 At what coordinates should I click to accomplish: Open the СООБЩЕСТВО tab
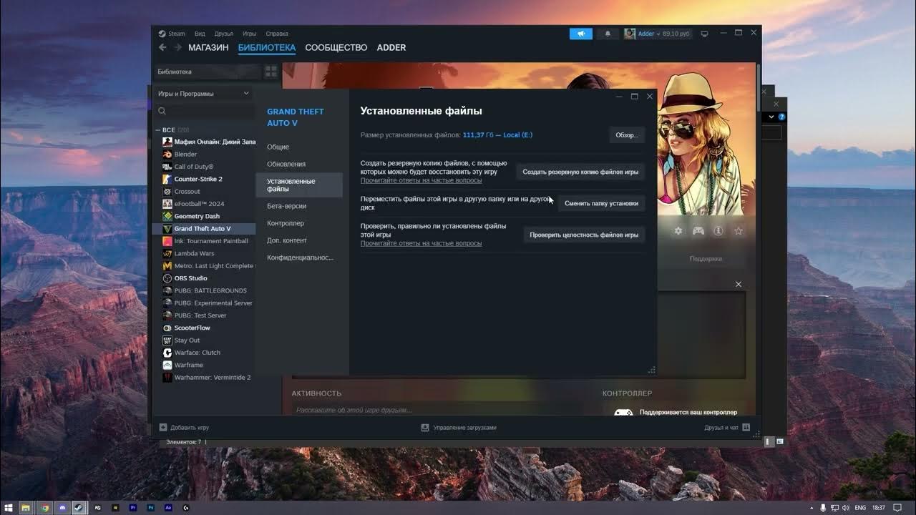tap(336, 47)
